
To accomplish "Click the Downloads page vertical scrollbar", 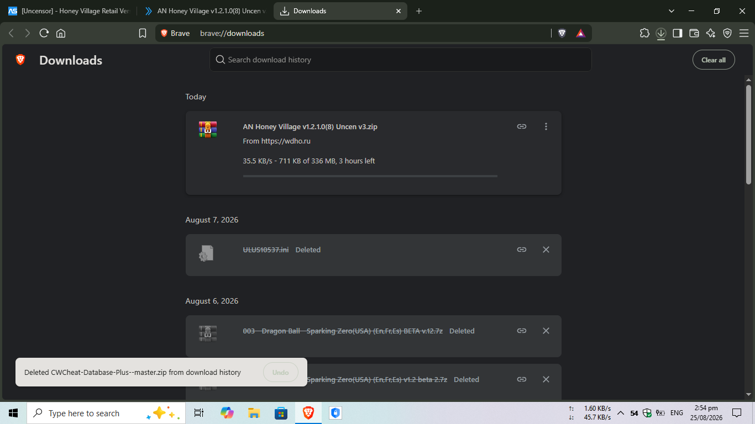I will [x=749, y=134].
